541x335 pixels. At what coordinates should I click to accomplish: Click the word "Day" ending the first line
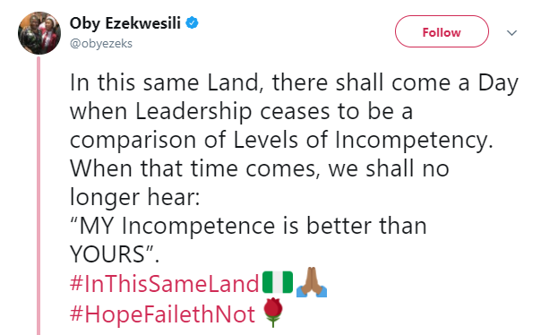point(498,84)
